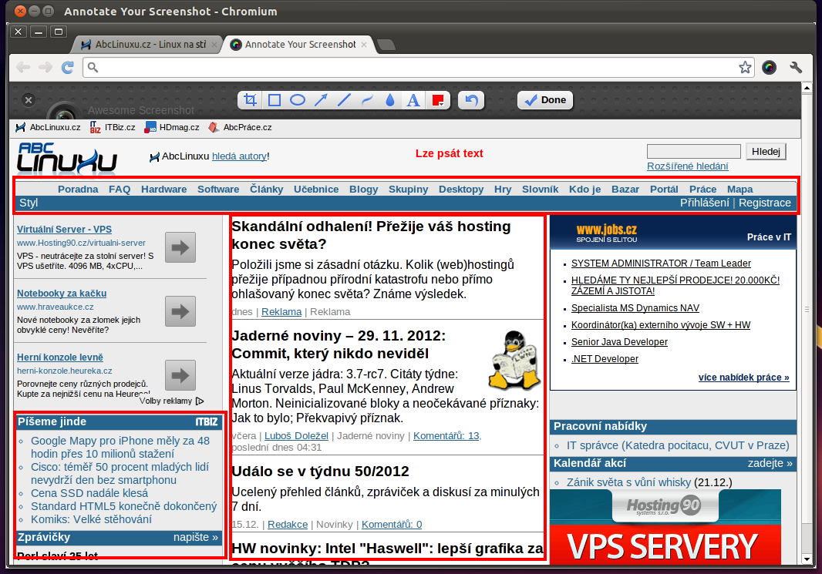Go back in browser history
The image size is (822, 574).
(23, 67)
